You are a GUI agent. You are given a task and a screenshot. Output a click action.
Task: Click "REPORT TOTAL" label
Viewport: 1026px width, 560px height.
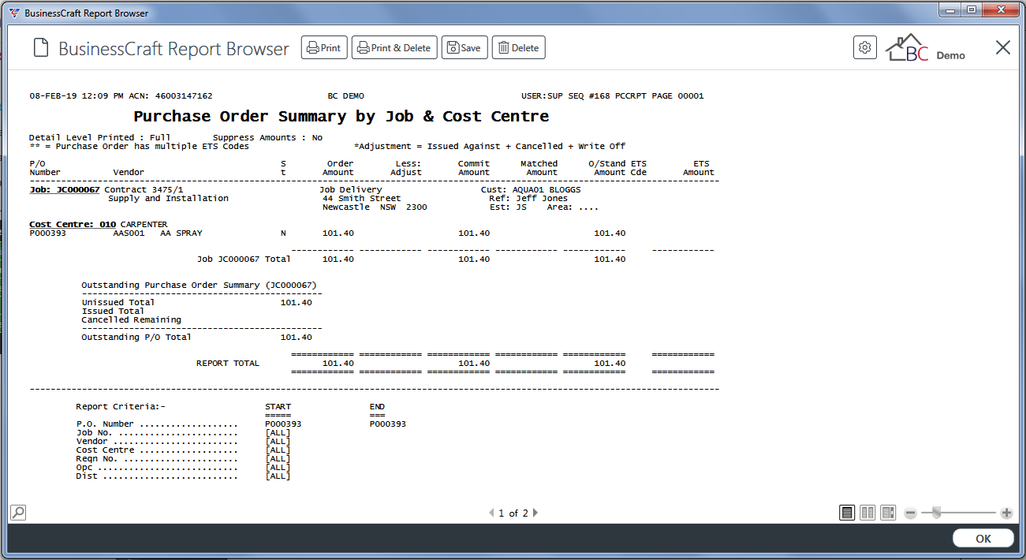(228, 364)
